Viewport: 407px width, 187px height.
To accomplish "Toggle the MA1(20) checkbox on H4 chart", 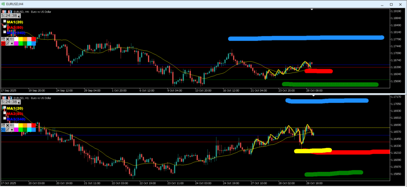I will (5, 22).
